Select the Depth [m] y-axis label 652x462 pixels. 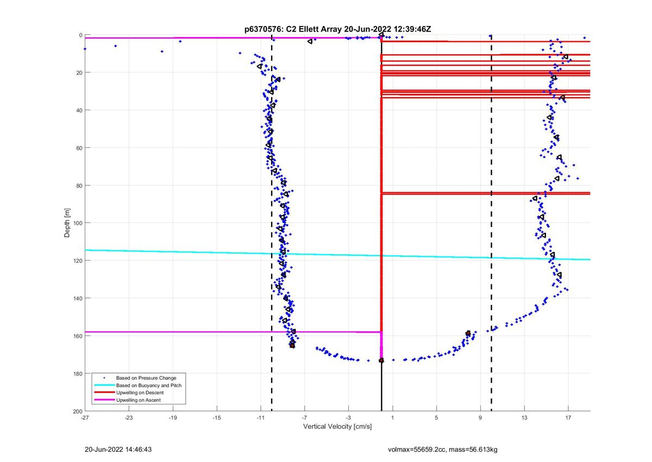point(67,223)
